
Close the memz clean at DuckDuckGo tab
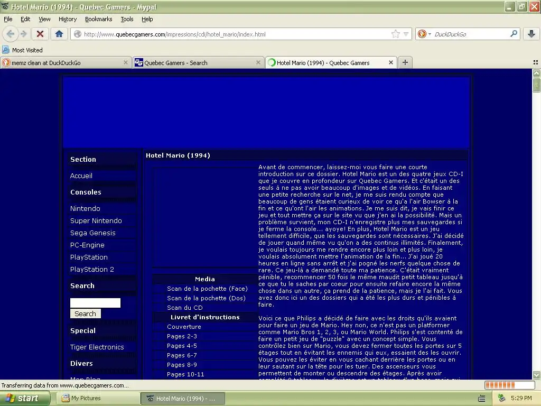point(126,62)
